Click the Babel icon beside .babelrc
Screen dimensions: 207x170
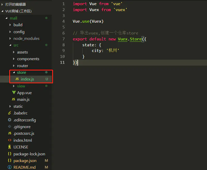tap(10, 113)
